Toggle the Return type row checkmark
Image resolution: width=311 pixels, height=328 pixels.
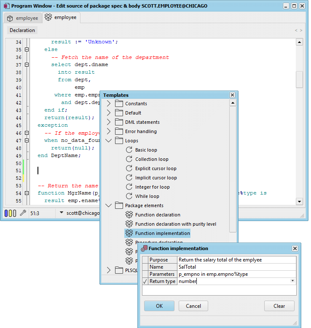click(145, 281)
